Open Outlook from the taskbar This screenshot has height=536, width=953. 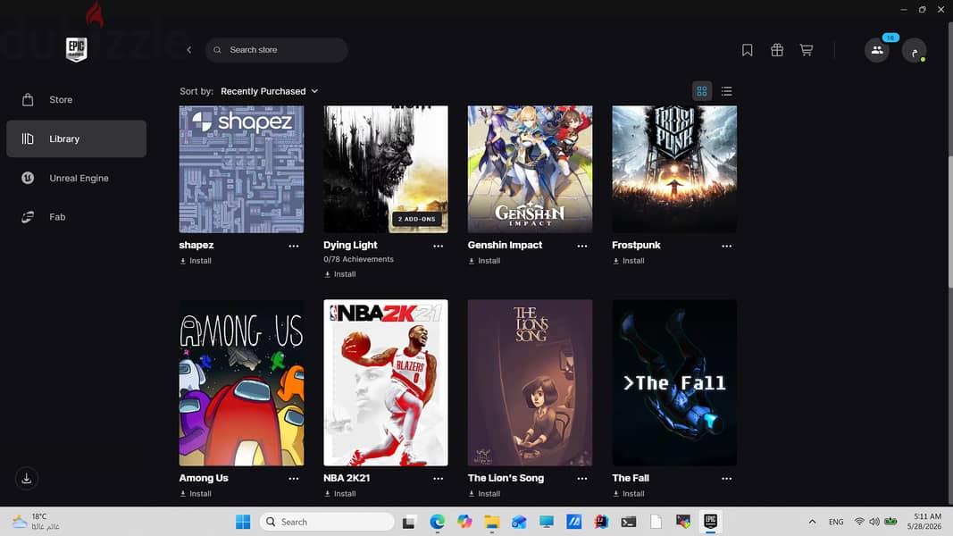[x=519, y=522]
